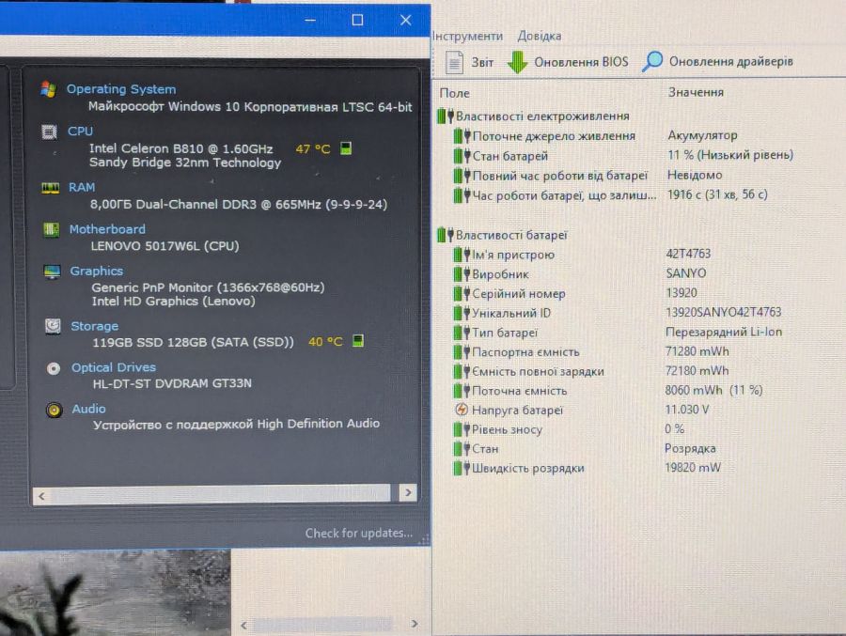Screen dimensions: 846x636
Task: Select the Виробник row
Action: pyautogui.click(x=579, y=274)
